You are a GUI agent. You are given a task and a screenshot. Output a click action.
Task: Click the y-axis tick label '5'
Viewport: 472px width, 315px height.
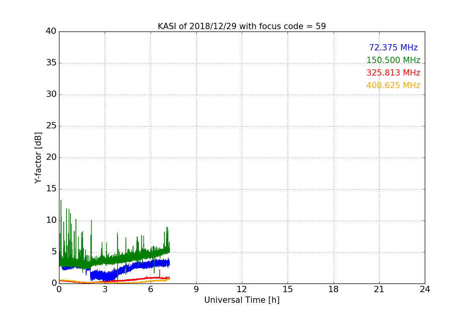click(x=54, y=252)
